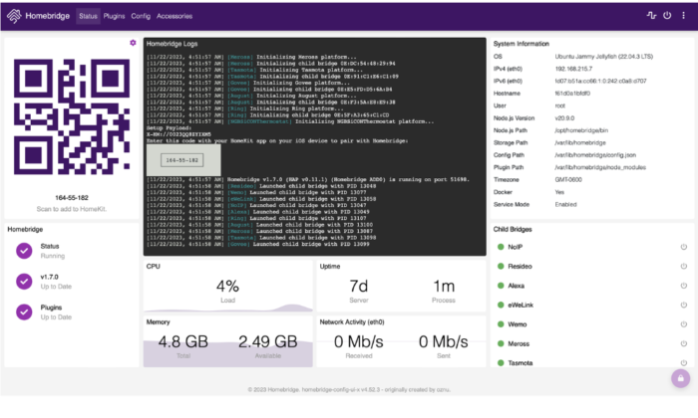Click the Node.js Path value
This screenshot has width=698, height=418.
click(581, 130)
